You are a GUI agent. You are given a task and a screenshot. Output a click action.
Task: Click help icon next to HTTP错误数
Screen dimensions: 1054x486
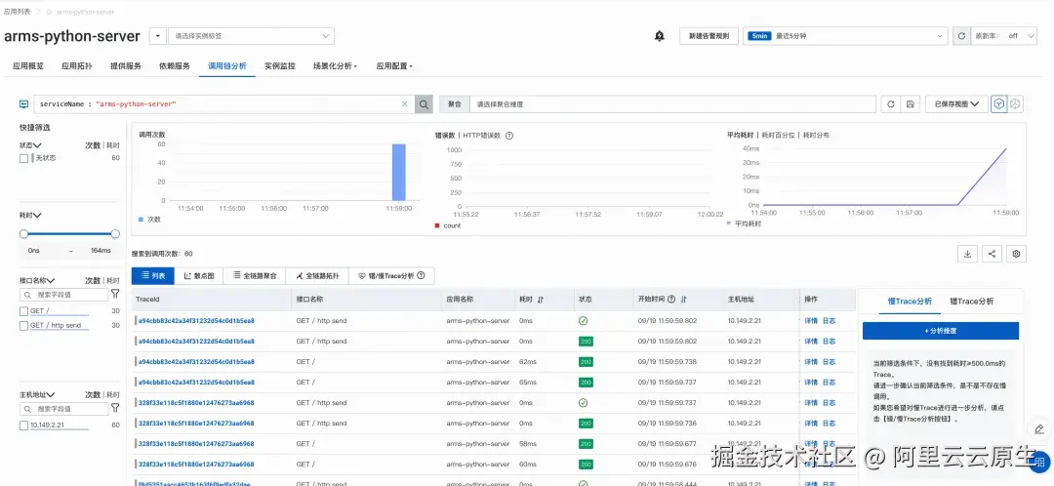[509, 135]
